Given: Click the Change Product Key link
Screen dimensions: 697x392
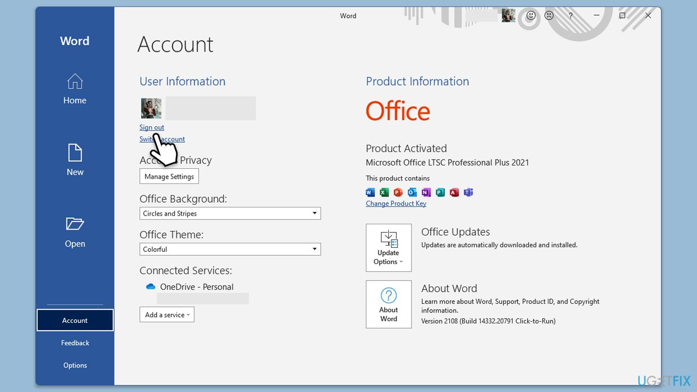Looking at the screenshot, I should click(396, 204).
